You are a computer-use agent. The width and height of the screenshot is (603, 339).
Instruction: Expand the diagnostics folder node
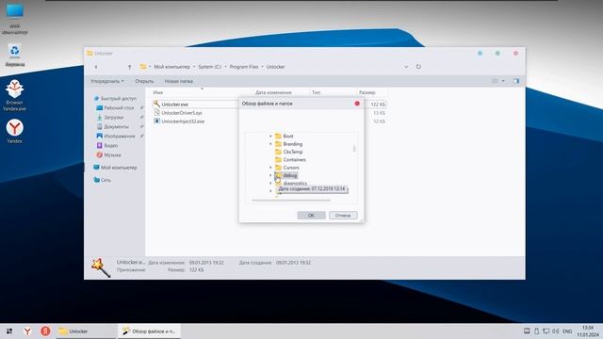pyautogui.click(x=270, y=184)
